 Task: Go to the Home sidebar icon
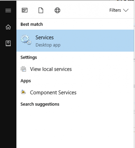click(x=8, y=27)
